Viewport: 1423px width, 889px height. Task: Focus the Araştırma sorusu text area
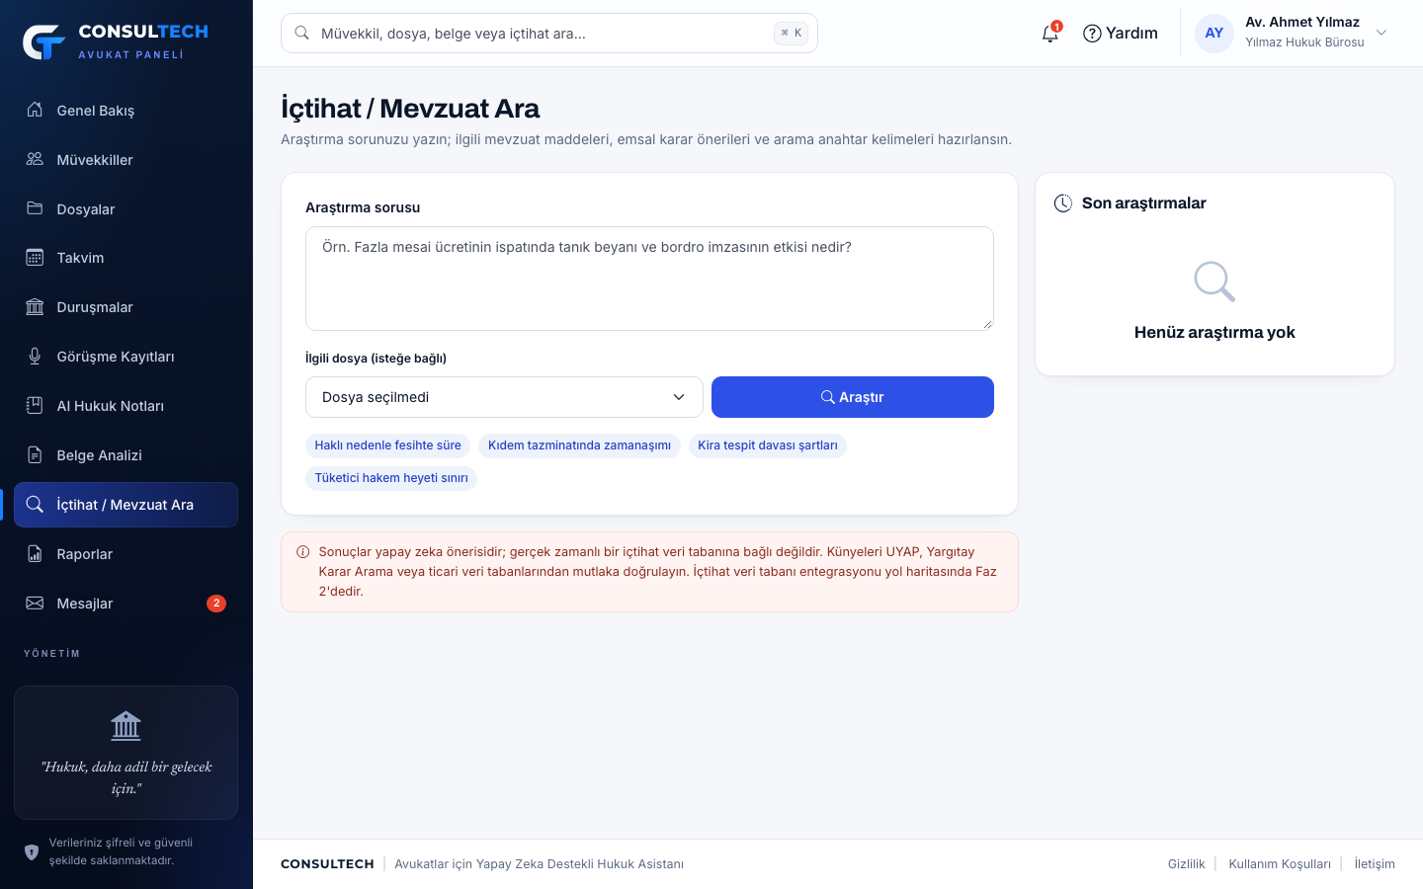click(x=649, y=279)
